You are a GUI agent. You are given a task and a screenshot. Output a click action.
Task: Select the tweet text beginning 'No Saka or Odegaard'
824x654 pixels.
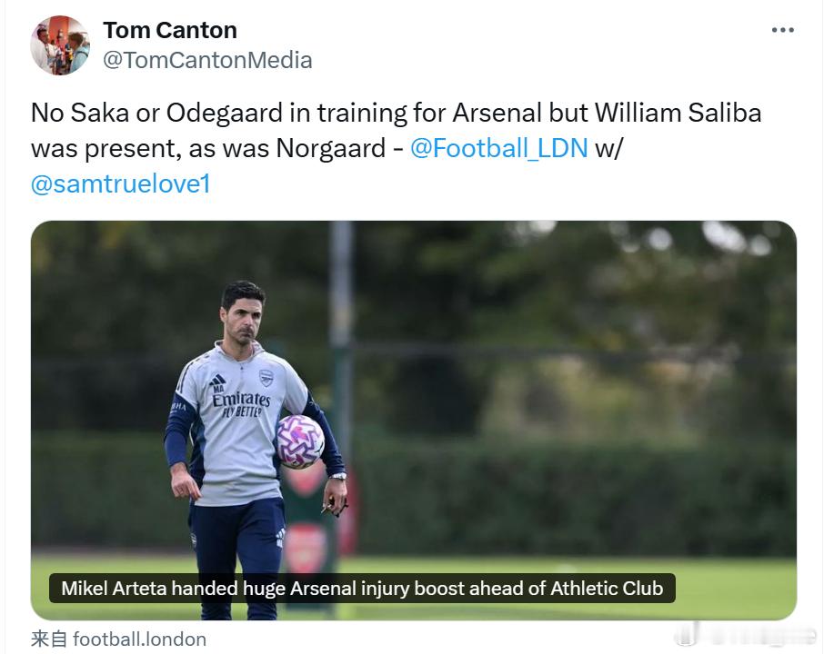click(x=397, y=148)
